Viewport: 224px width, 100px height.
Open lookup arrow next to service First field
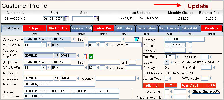point(123,39)
